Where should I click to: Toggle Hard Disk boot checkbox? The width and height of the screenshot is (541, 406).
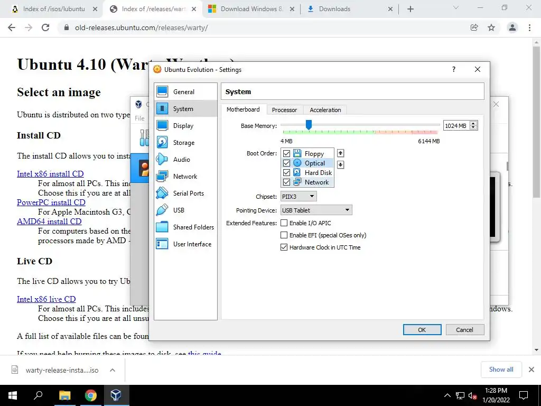point(286,172)
